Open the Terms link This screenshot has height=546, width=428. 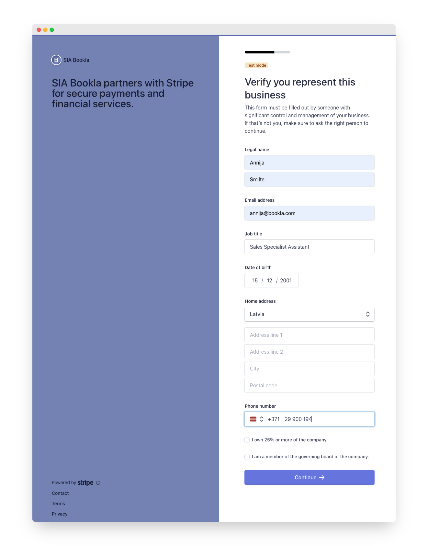(x=58, y=504)
